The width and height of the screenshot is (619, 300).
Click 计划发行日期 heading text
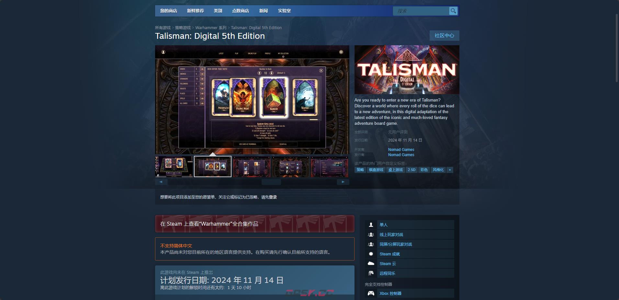click(222, 280)
